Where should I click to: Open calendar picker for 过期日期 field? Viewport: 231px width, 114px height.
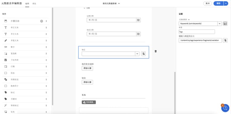click(138, 20)
